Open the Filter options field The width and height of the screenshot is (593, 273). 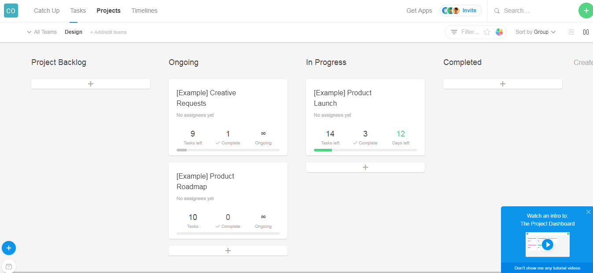[x=470, y=32]
